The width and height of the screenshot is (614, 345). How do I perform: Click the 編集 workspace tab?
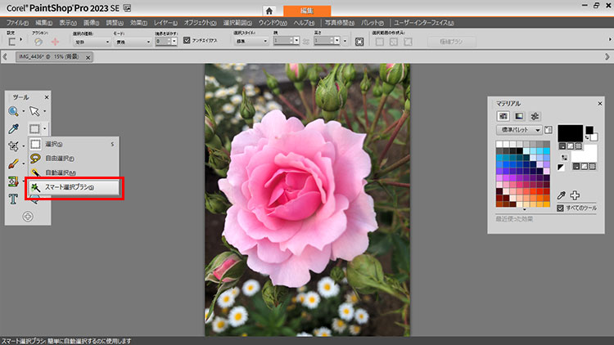[308, 9]
